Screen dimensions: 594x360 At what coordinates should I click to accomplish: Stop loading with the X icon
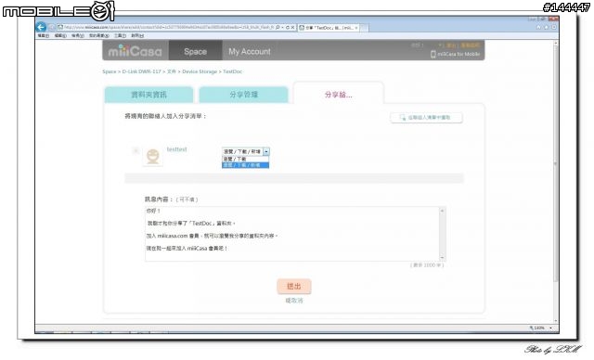(x=292, y=27)
